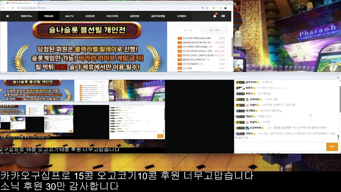Image resolution: width=341 pixels, height=192 pixels.
Task: Click username 대구빨대 in chat
Action: [250, 111]
